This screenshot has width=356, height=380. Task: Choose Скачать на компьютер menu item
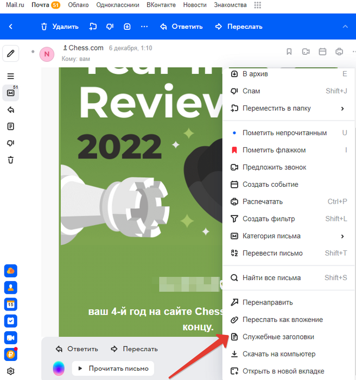[x=289, y=354]
